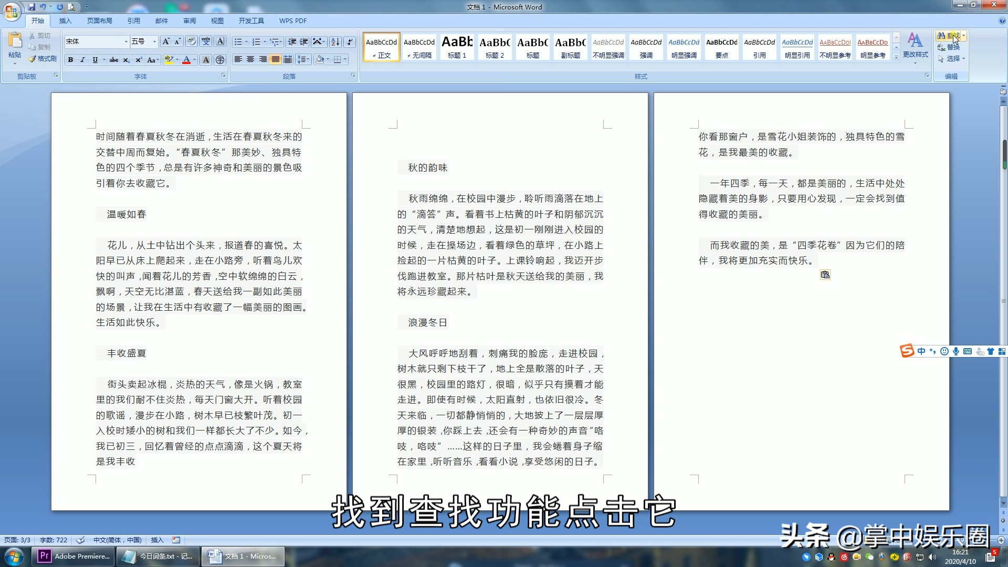This screenshot has height=567, width=1008.
Task: Open the font name dropdown 宋体
Action: click(126, 41)
